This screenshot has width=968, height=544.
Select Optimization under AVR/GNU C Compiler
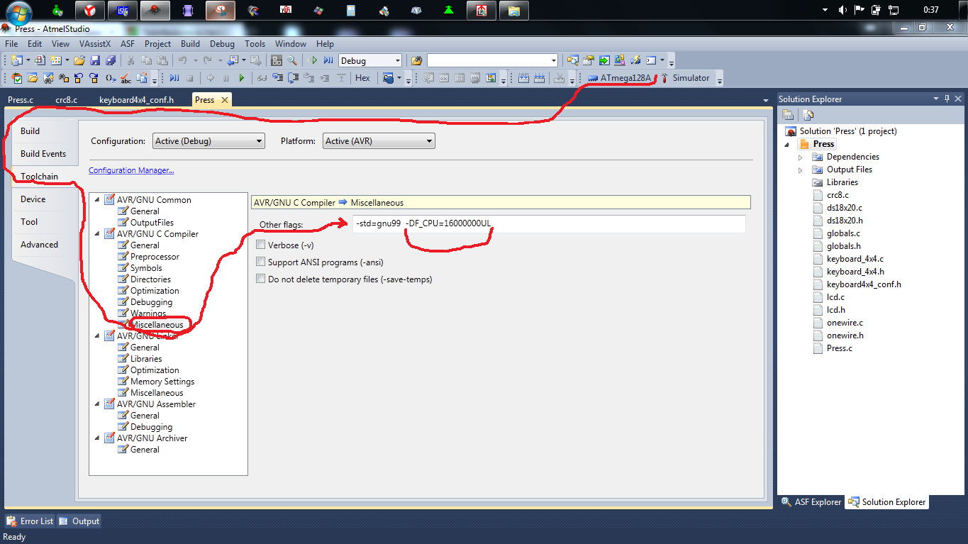point(155,291)
